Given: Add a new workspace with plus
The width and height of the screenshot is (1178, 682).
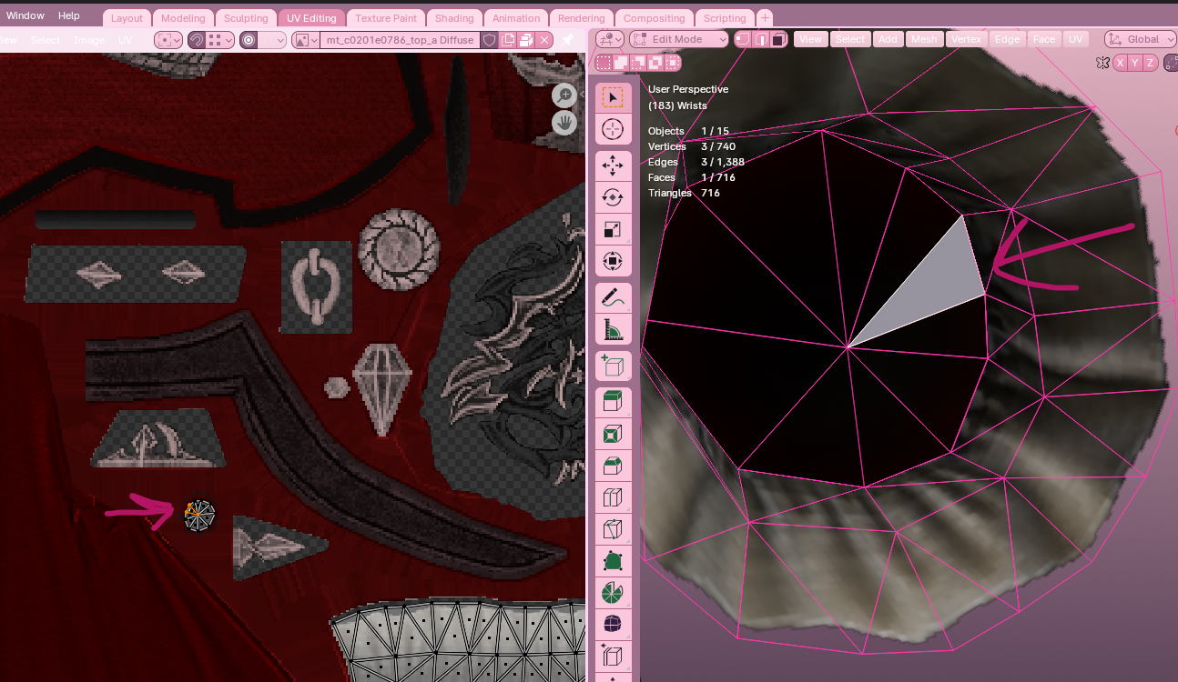Looking at the screenshot, I should pyautogui.click(x=765, y=18).
